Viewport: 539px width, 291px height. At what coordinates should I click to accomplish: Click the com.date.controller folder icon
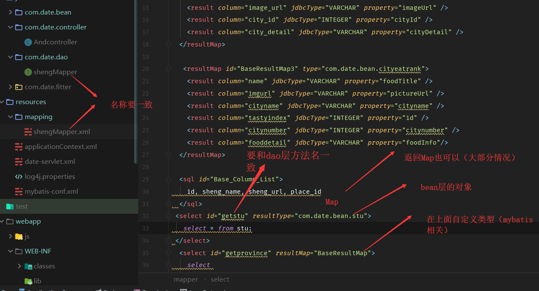click(19, 27)
